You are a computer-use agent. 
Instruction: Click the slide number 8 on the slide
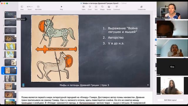pos(148,85)
